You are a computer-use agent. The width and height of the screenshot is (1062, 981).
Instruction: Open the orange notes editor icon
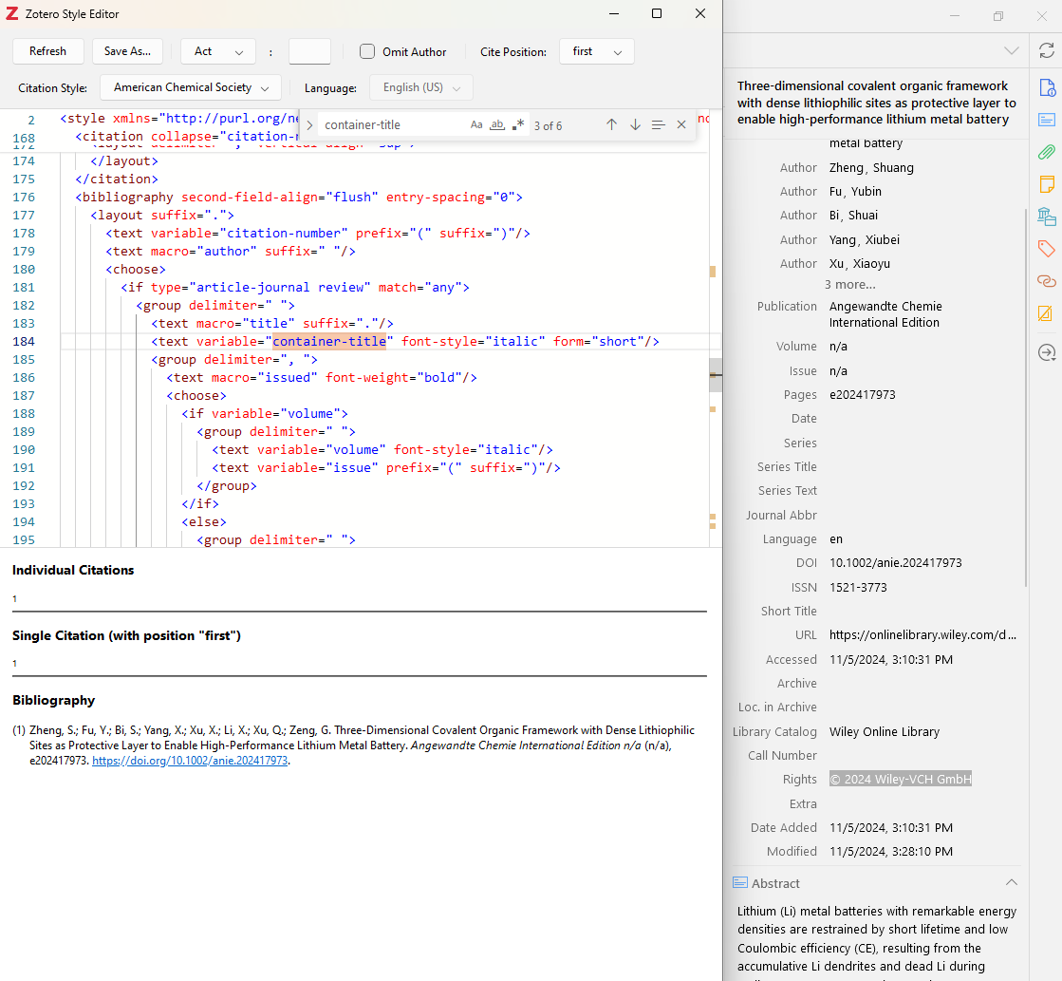[1047, 312]
